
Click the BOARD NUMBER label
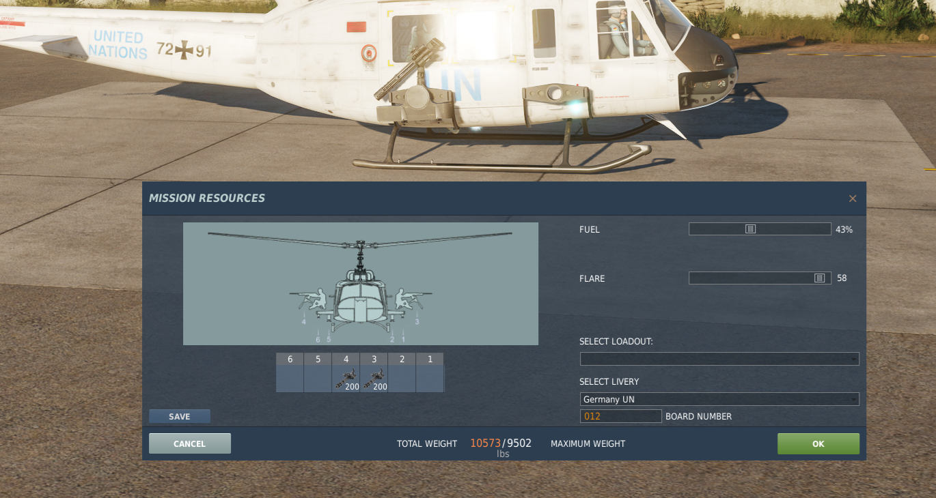698,417
